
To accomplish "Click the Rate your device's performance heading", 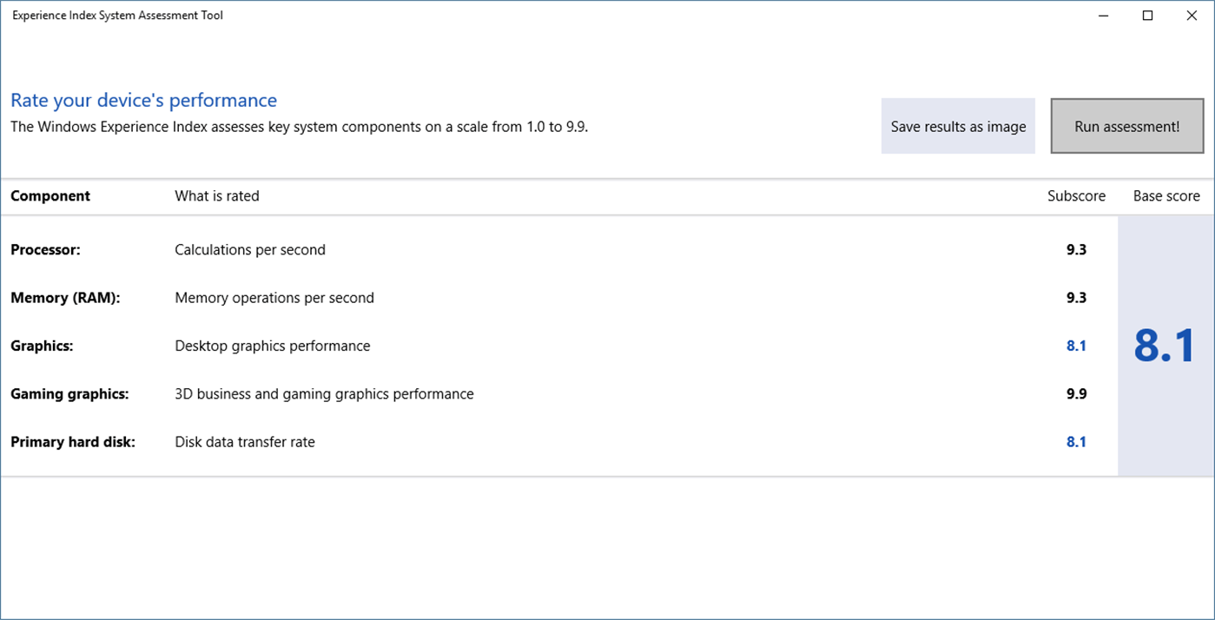I will (x=143, y=101).
